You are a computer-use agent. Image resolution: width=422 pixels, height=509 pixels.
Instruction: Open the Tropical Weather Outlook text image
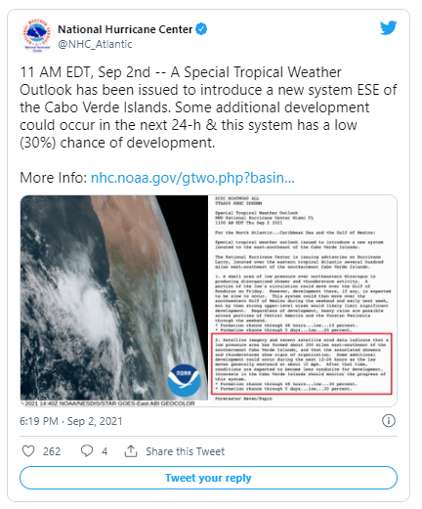pyautogui.click(x=303, y=301)
